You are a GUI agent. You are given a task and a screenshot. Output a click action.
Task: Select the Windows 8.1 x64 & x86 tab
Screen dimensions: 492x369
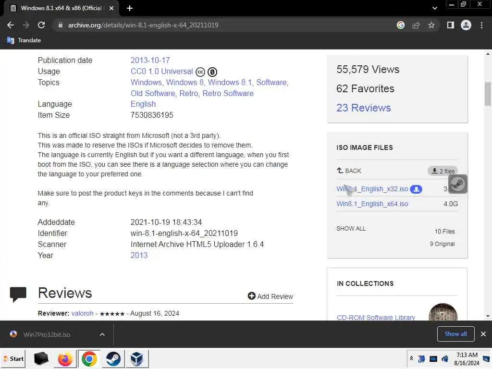click(61, 8)
